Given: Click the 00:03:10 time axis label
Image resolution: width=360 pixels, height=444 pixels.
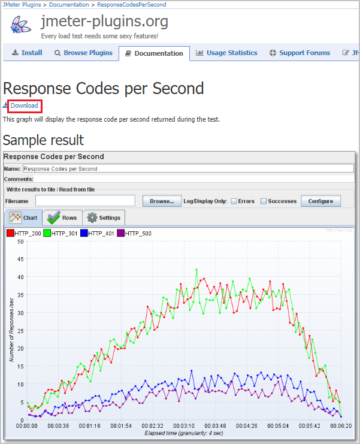Looking at the screenshot, I should [184, 426].
